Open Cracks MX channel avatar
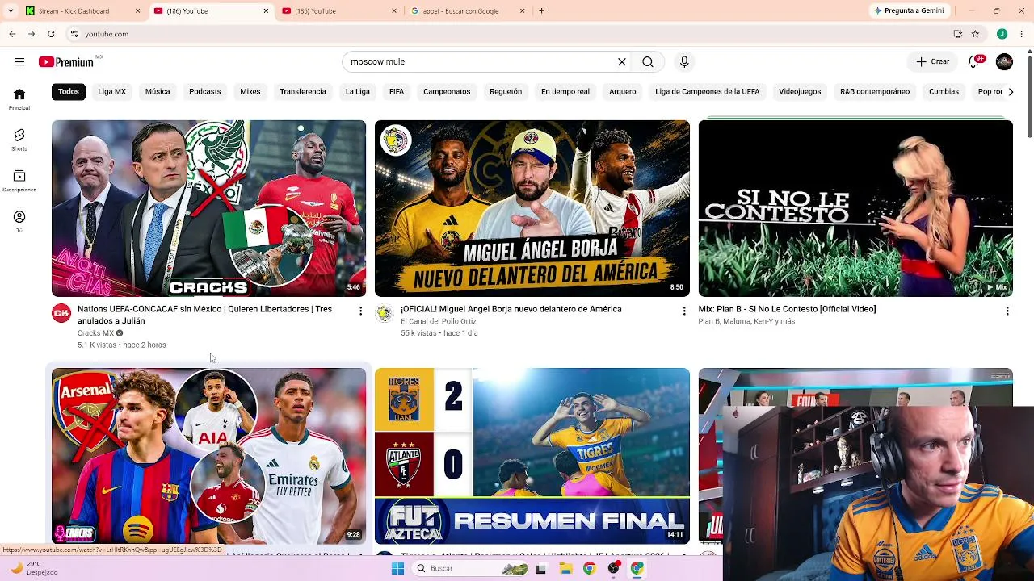The height and width of the screenshot is (581, 1034). [x=61, y=313]
